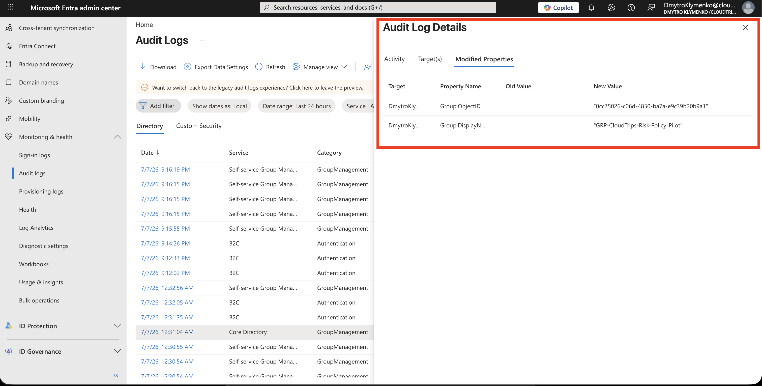Open Workbooks
The width and height of the screenshot is (762, 386).
click(34, 264)
